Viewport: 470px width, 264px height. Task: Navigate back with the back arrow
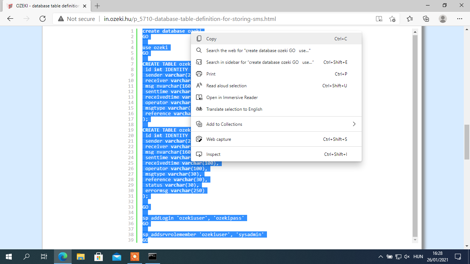click(x=10, y=18)
